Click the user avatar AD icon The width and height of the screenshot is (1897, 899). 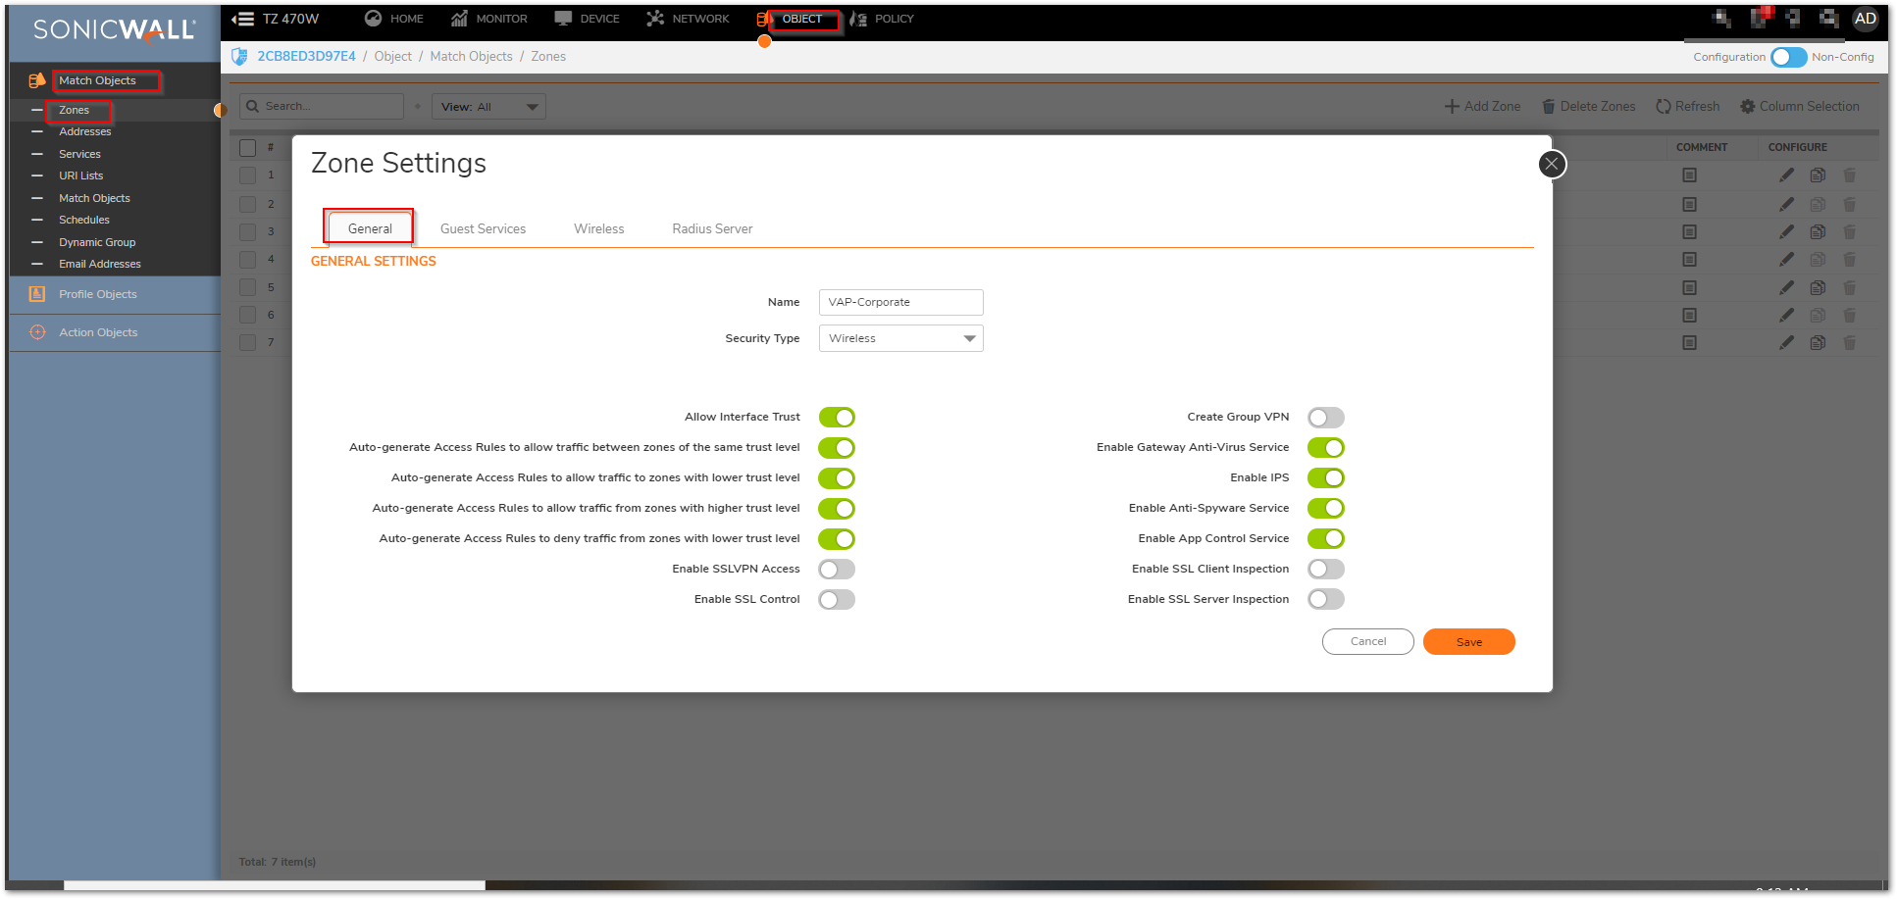(1865, 19)
